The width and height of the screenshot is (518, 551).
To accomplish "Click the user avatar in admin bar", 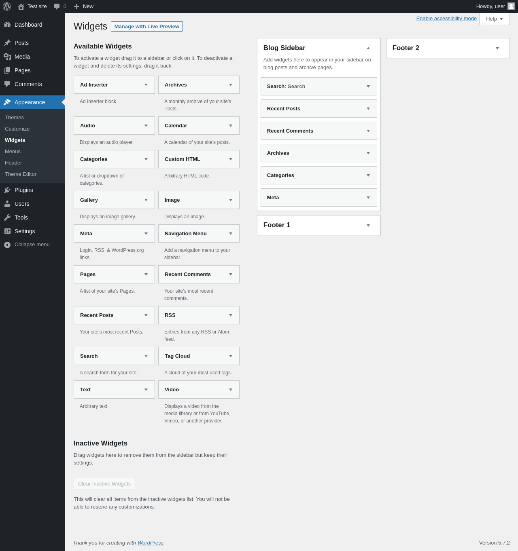I will (511, 6).
